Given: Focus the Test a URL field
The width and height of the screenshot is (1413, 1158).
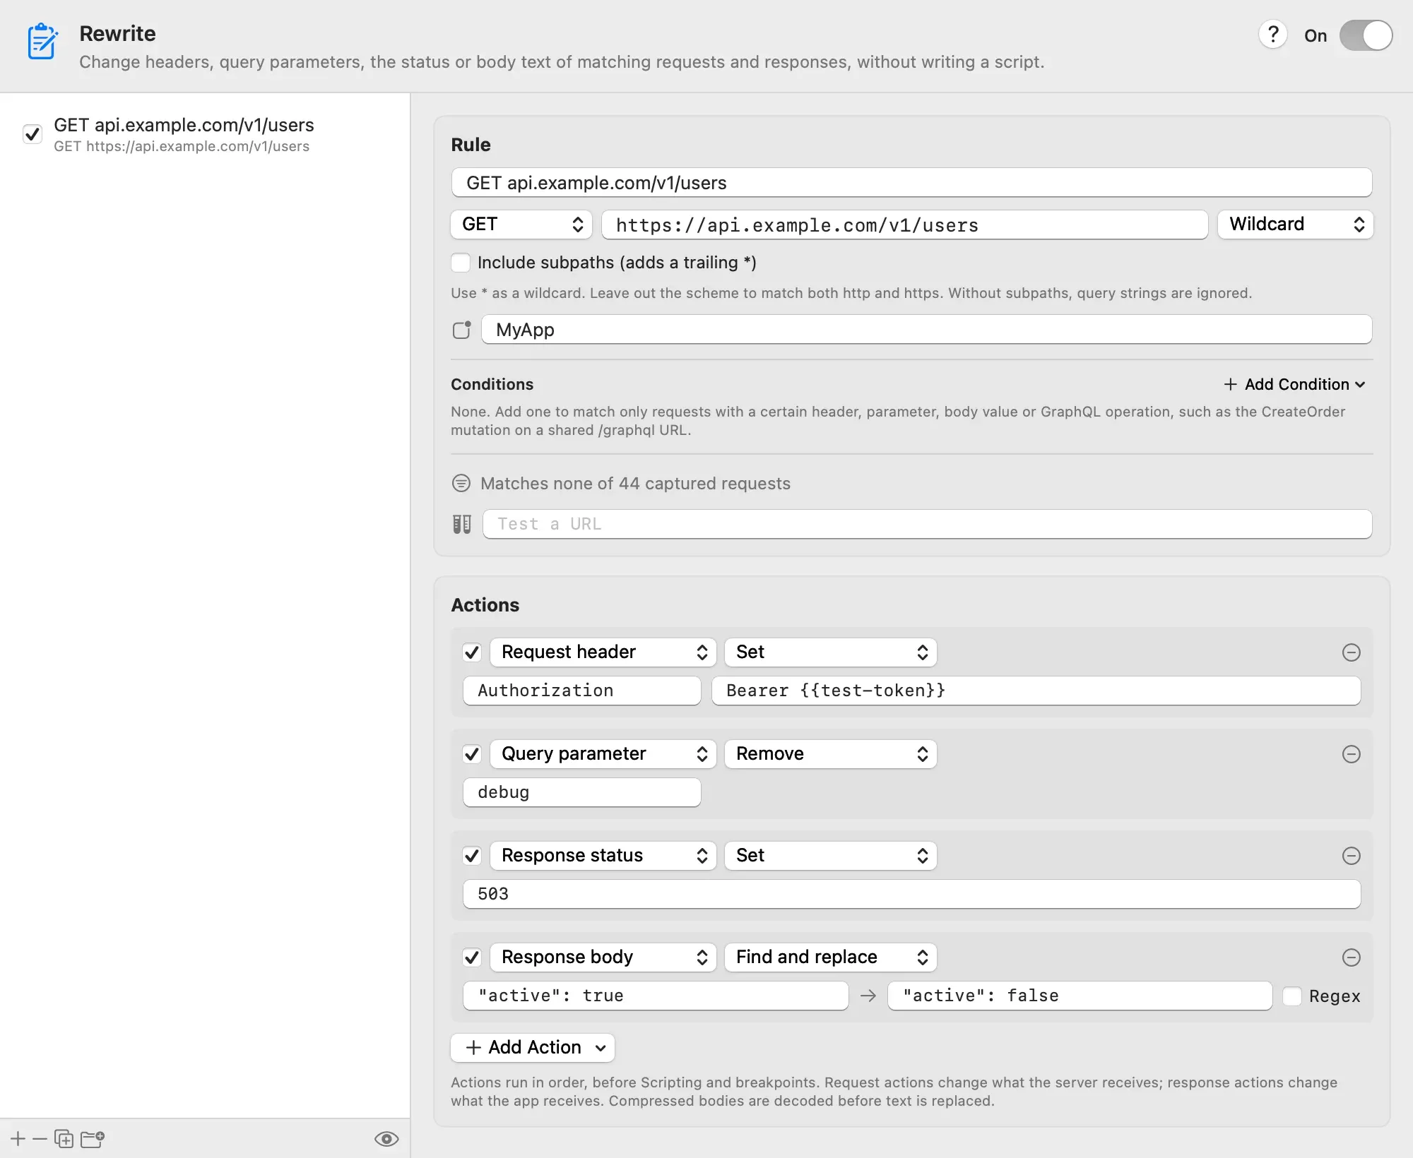Looking at the screenshot, I should pos(927,524).
